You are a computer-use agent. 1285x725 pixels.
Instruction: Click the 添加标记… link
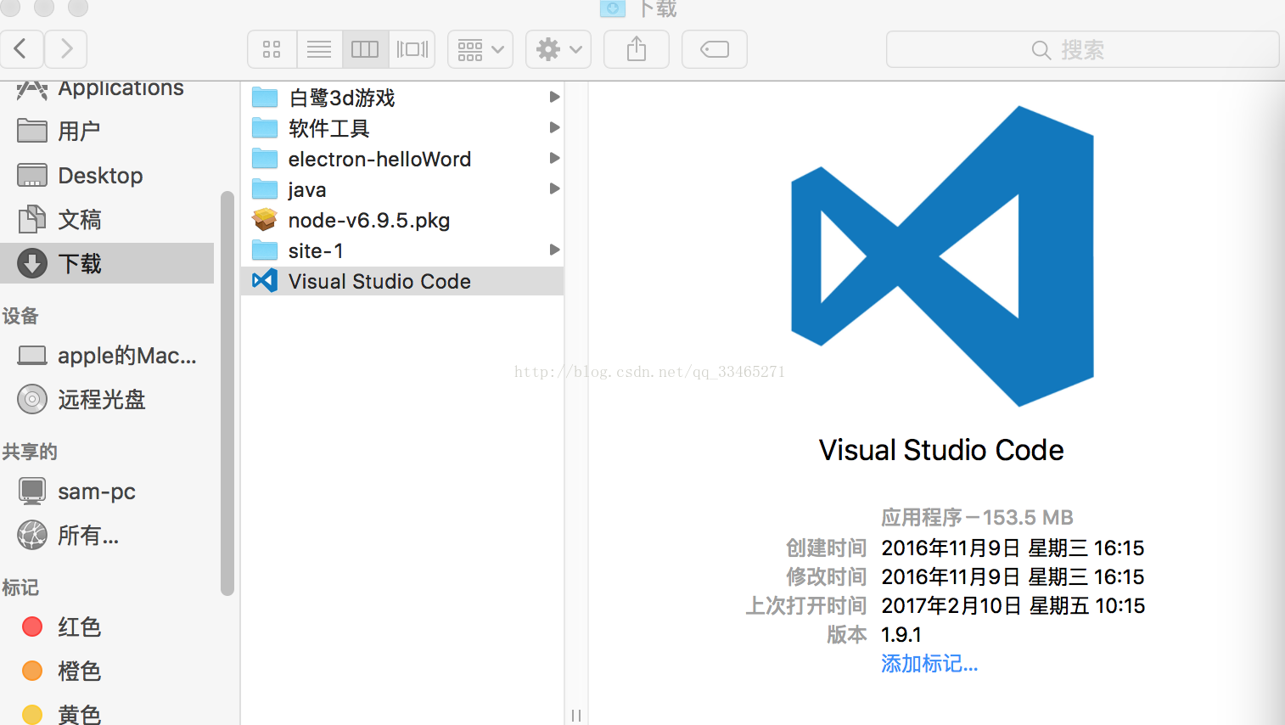coord(929,664)
